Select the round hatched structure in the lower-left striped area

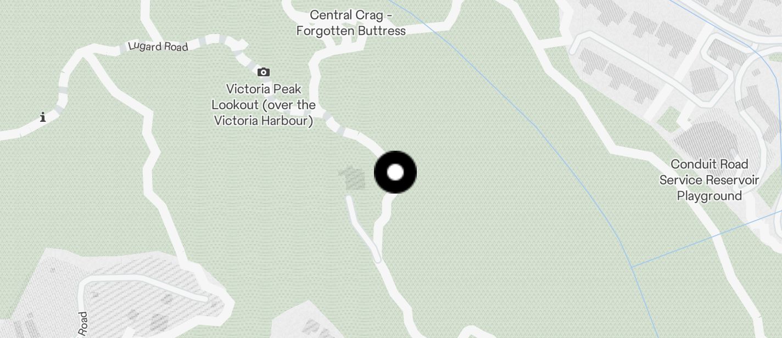point(159,322)
